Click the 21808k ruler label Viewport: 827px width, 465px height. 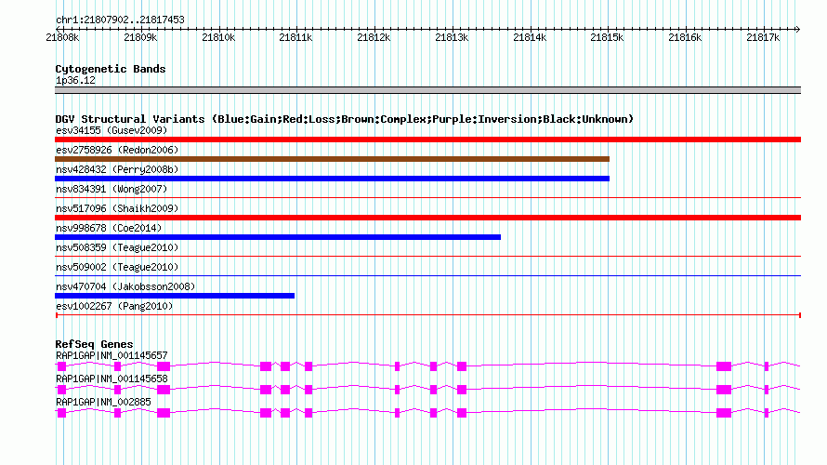pos(62,37)
